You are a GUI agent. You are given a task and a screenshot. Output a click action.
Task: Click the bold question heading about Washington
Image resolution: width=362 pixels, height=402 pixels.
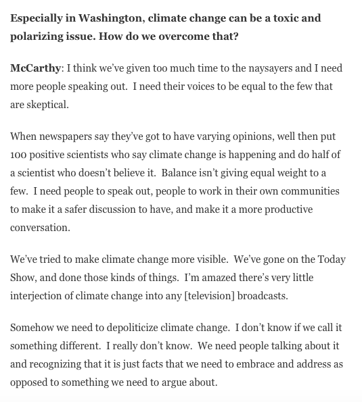click(x=166, y=27)
